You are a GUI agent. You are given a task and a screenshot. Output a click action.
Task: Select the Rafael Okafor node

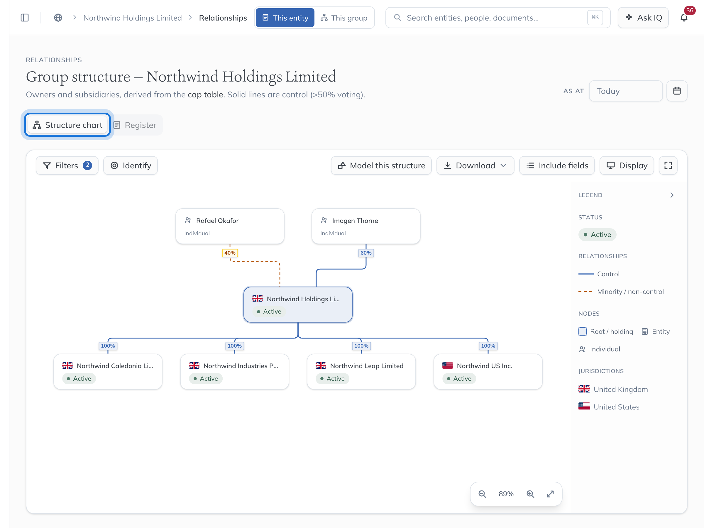pyautogui.click(x=230, y=226)
